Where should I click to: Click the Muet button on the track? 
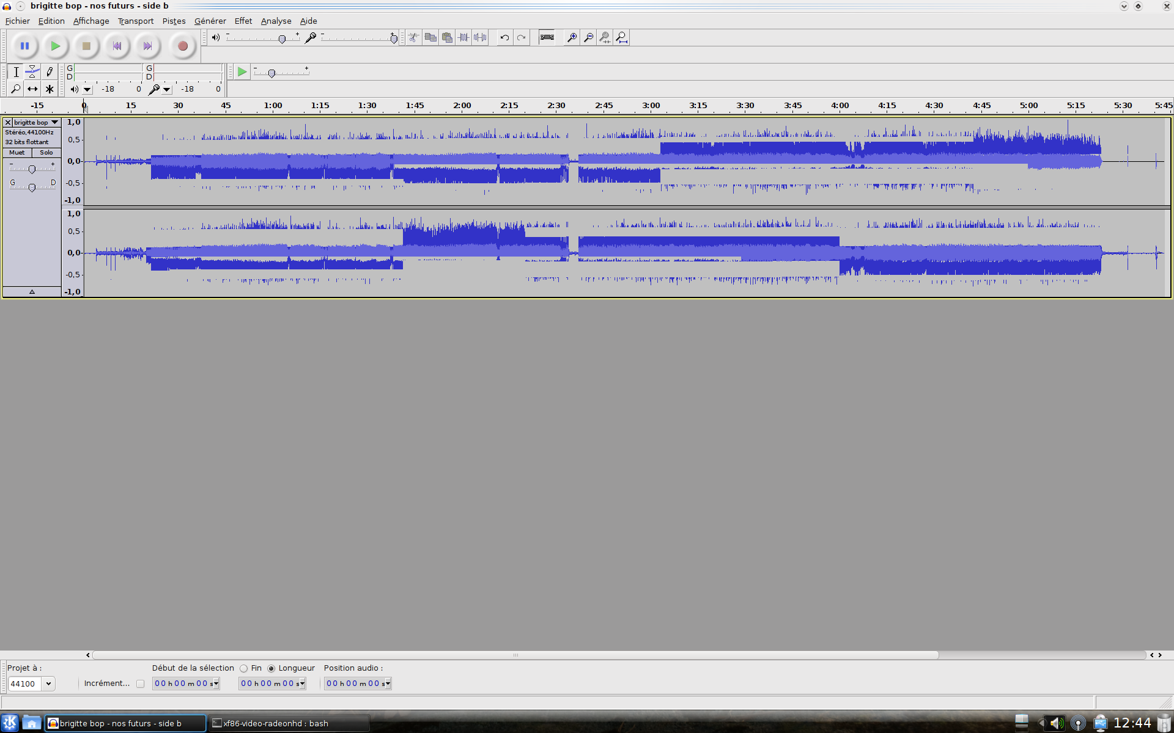tap(17, 153)
